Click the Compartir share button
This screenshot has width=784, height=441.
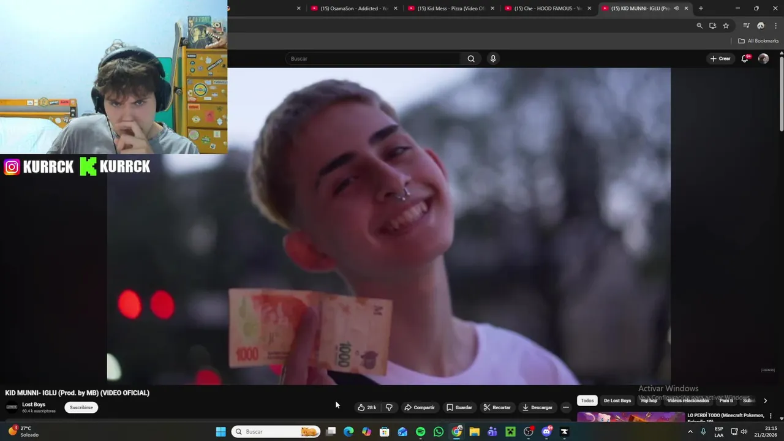coord(420,407)
